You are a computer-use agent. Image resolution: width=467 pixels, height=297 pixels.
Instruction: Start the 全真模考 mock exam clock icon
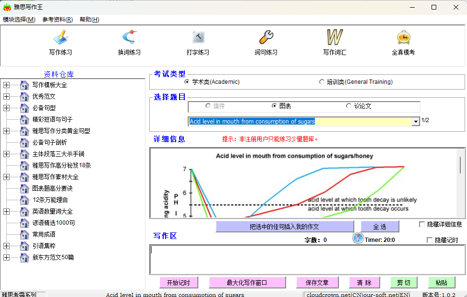pyautogui.click(x=403, y=38)
